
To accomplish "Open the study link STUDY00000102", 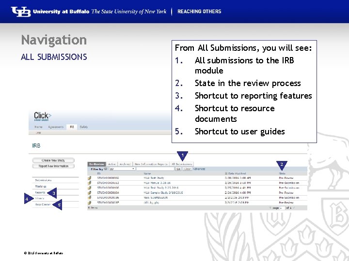I will 108,178.
